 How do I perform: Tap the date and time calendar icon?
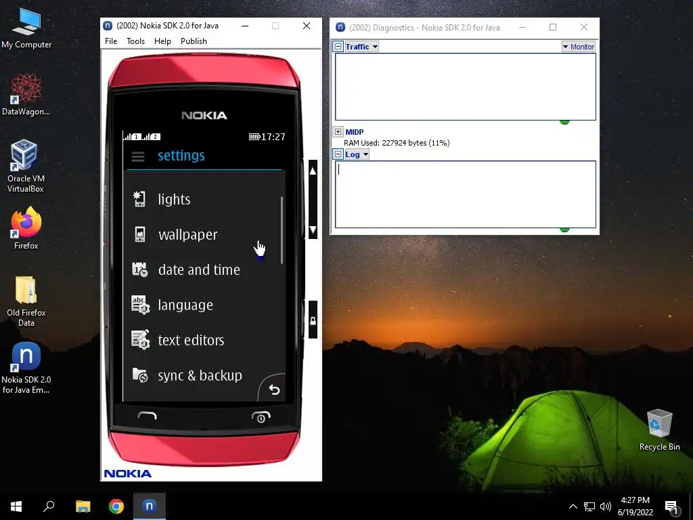pos(140,269)
